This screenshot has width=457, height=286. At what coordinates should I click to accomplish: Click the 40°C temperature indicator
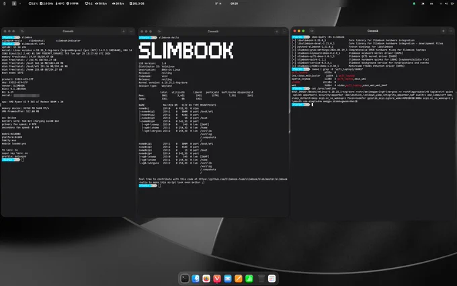60,3
